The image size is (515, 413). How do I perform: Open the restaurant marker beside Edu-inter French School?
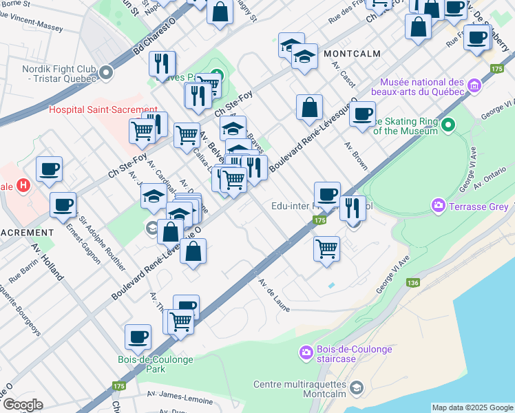pos(353,210)
